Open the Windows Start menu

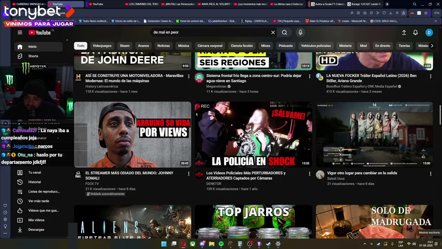164,244
